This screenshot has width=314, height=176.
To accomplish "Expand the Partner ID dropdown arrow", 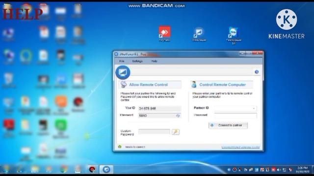I will tap(254, 109).
